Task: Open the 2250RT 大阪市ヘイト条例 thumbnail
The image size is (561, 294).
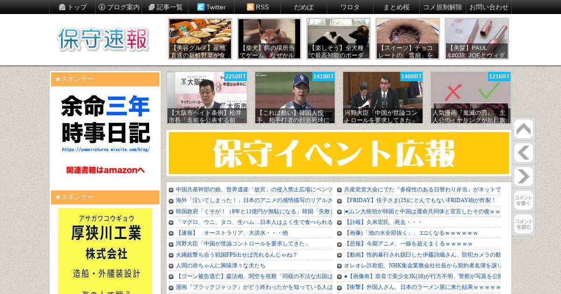Action: tap(207, 98)
